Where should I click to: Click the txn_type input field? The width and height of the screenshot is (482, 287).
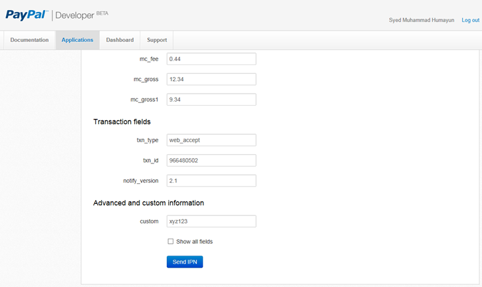(x=211, y=140)
